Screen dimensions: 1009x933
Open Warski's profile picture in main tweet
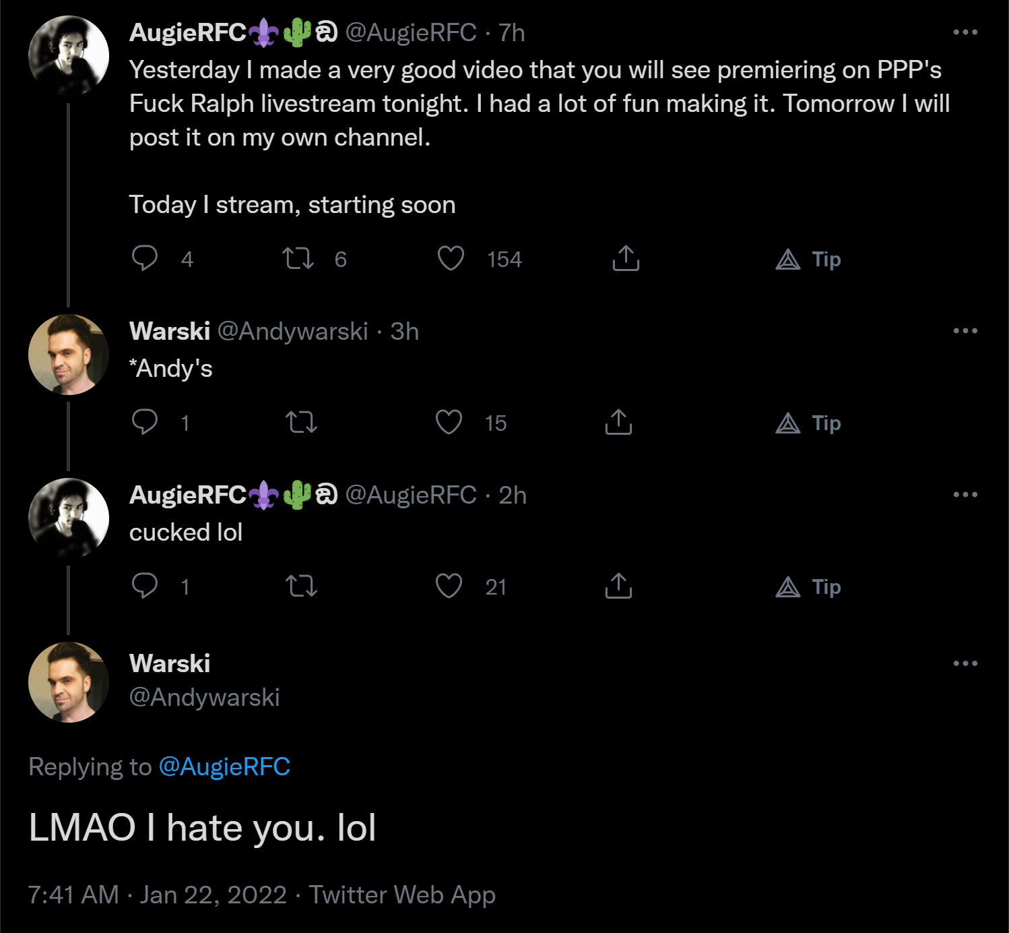pos(69,682)
